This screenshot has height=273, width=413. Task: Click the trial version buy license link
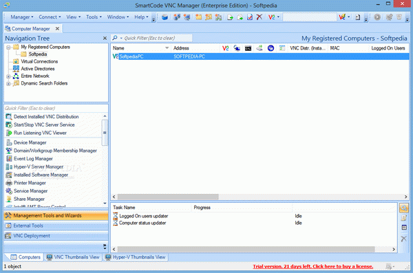point(313,266)
